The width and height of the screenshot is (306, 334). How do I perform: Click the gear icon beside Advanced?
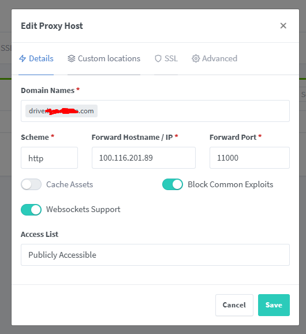[x=196, y=58]
